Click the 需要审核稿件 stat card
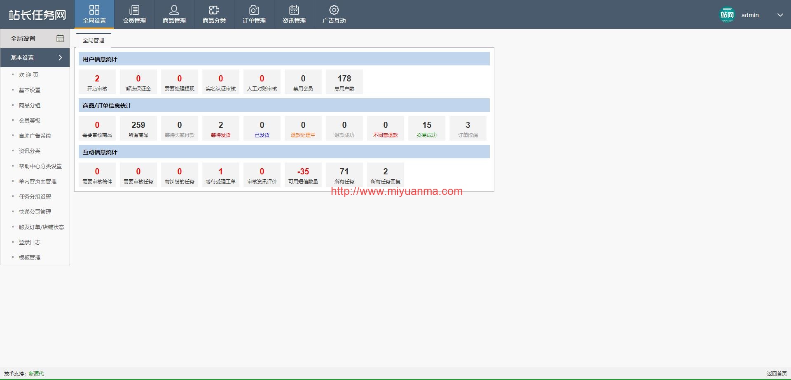 97,175
